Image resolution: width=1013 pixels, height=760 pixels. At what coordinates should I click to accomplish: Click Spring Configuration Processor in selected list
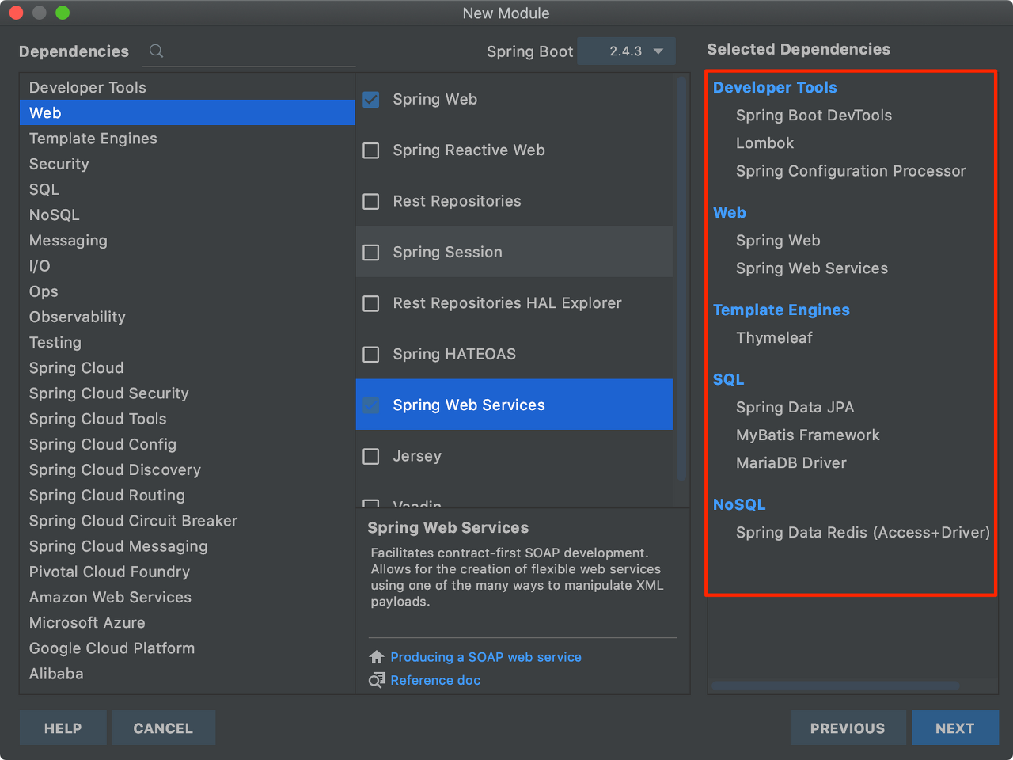pyautogui.click(x=851, y=171)
